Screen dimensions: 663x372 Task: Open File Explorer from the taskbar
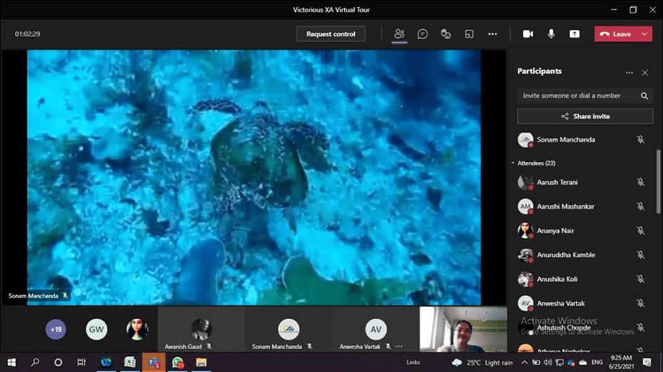coord(202,362)
